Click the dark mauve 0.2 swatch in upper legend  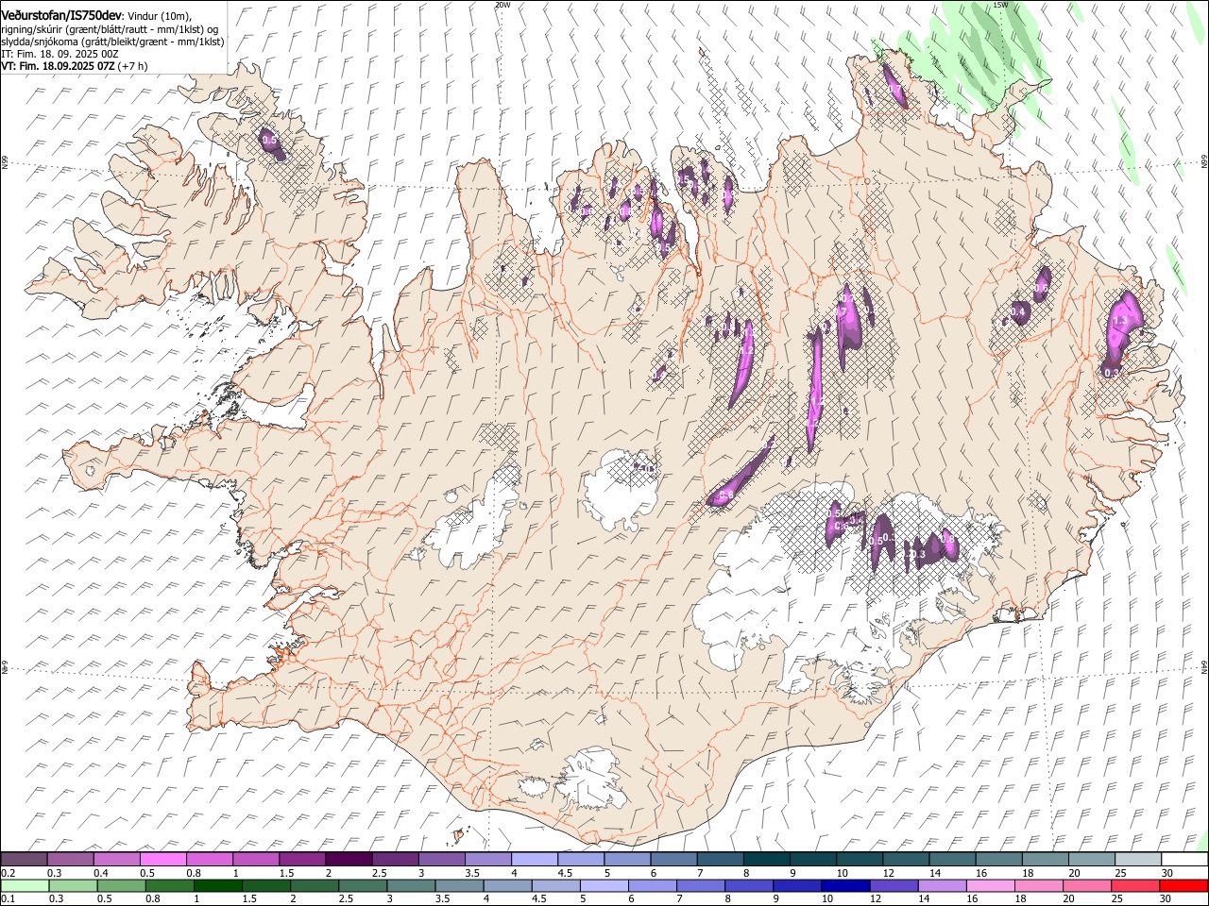pyautogui.click(x=25, y=860)
